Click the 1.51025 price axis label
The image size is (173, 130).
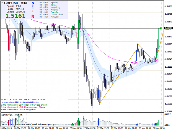click(x=169, y=96)
